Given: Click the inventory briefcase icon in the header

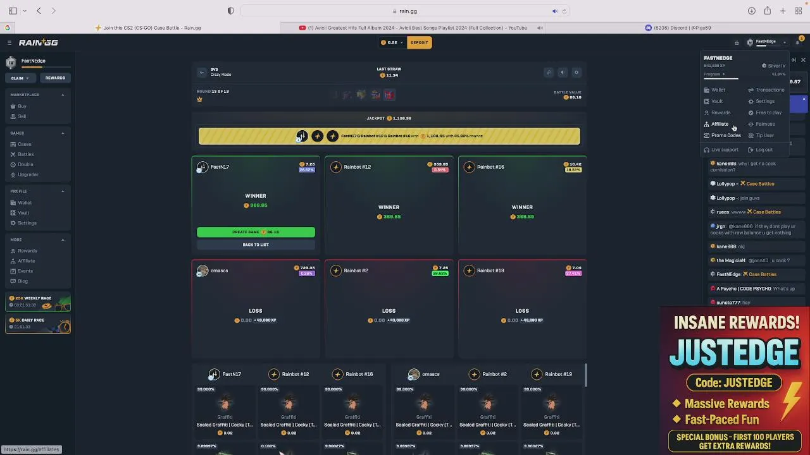Looking at the screenshot, I should (x=737, y=42).
